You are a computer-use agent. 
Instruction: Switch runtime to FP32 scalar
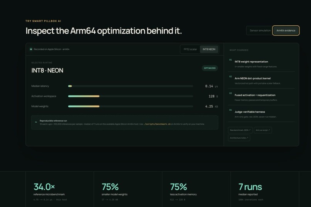[190, 49]
